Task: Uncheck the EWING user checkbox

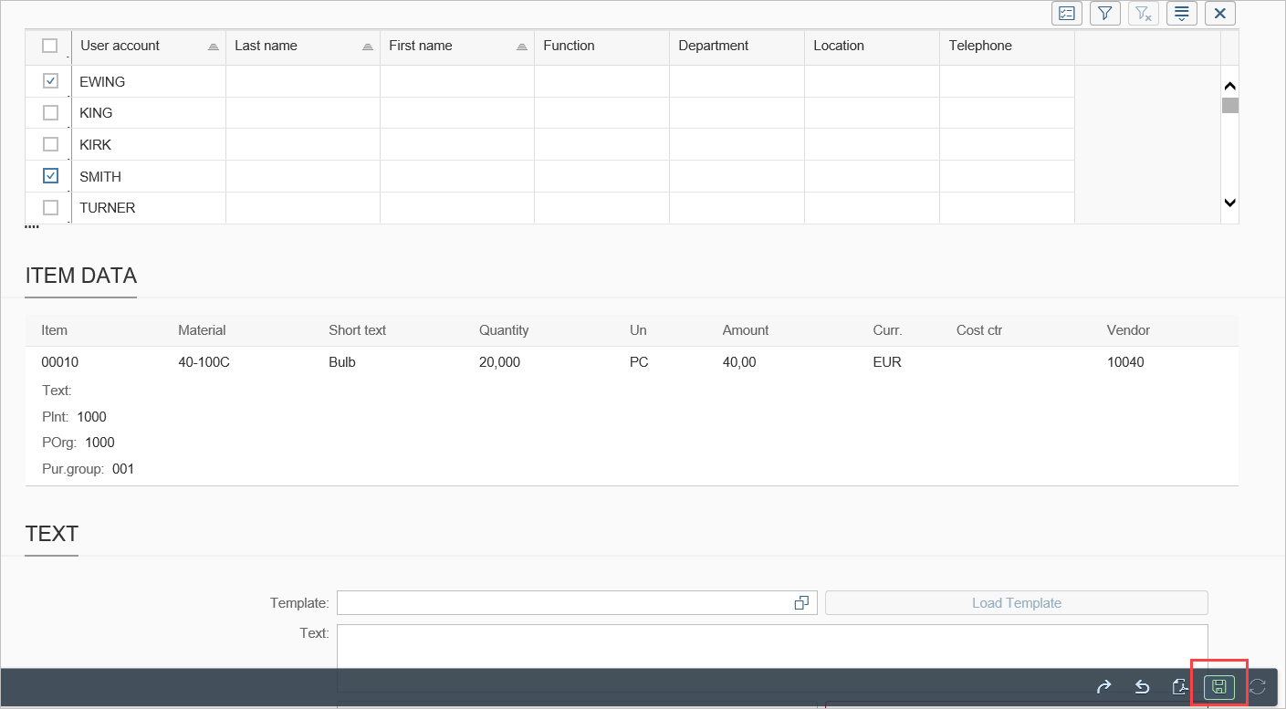Action: click(x=51, y=81)
